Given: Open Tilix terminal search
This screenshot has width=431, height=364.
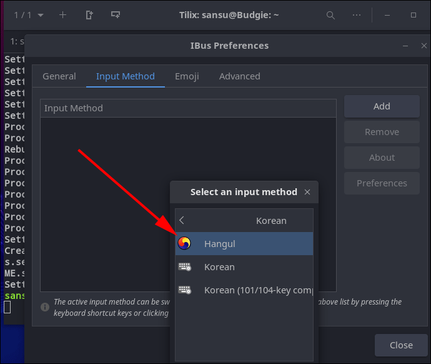Looking at the screenshot, I should [x=330, y=15].
